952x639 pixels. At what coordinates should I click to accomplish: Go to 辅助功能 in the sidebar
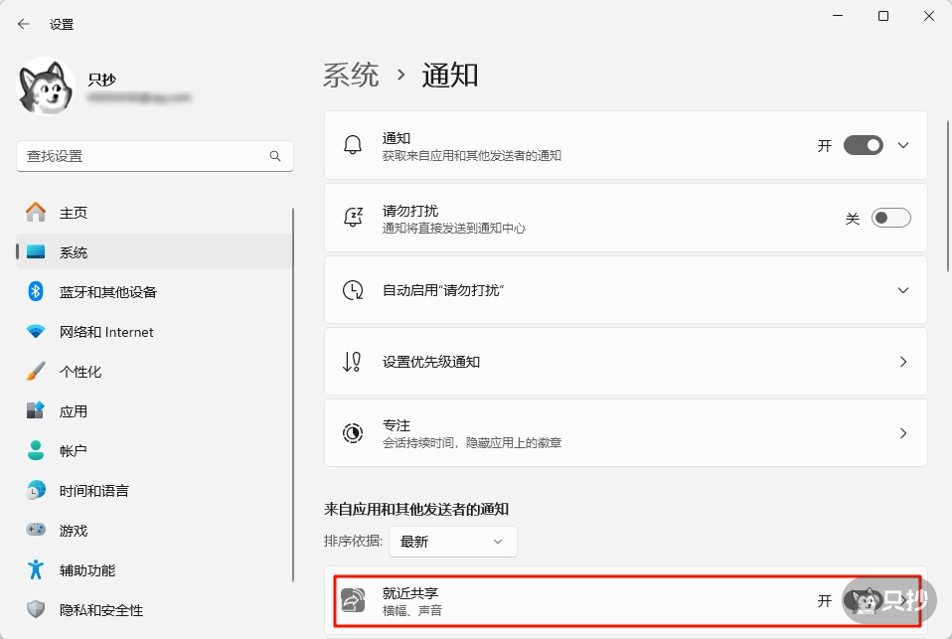click(87, 570)
